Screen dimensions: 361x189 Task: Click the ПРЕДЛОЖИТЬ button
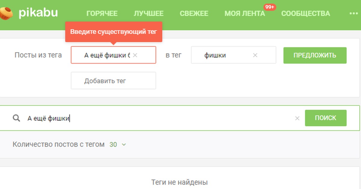click(x=315, y=55)
